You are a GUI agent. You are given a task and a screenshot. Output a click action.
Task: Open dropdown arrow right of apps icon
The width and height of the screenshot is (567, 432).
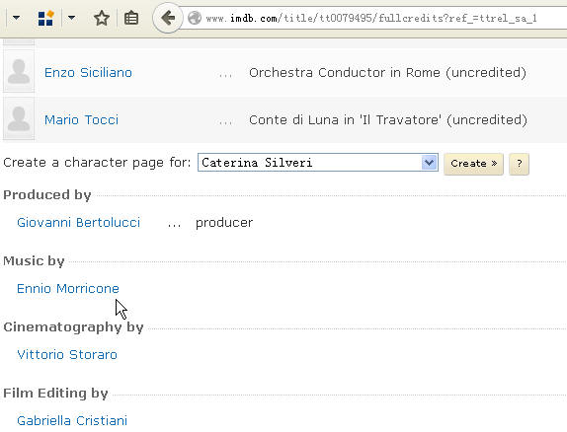pos(71,18)
